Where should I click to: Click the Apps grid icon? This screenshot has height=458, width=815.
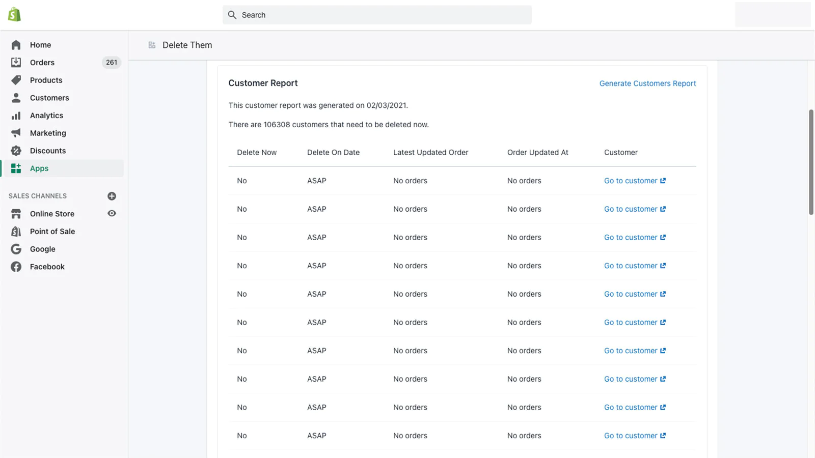tap(16, 168)
